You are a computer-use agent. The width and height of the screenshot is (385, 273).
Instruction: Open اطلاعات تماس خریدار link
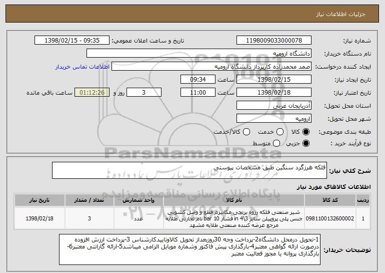click(82, 67)
